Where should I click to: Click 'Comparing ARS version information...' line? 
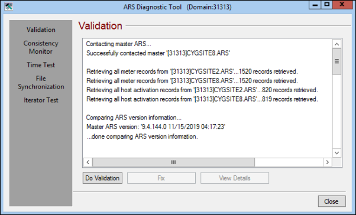point(134,118)
